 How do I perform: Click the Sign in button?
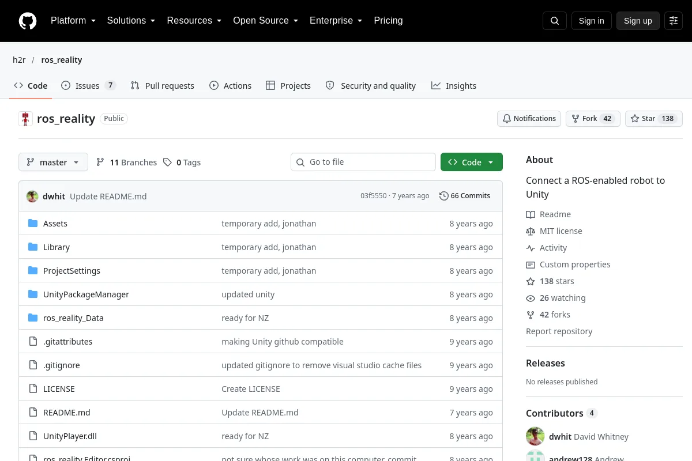click(x=591, y=21)
